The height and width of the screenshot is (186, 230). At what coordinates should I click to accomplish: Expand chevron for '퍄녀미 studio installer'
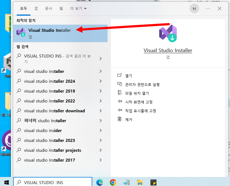[x=101, y=121]
